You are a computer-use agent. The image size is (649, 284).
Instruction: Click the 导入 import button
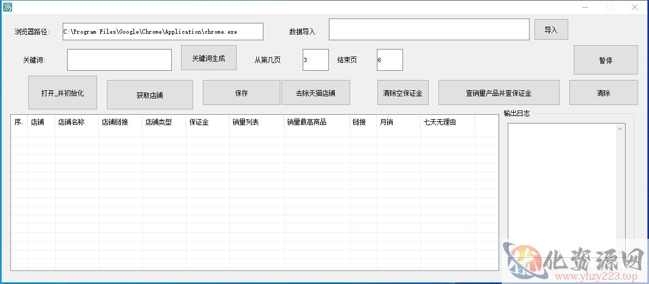[551, 29]
